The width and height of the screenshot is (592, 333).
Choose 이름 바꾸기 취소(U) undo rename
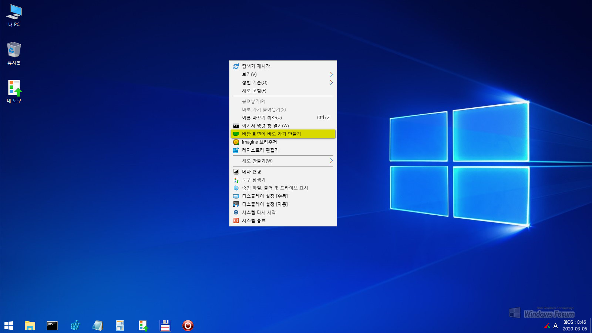click(x=283, y=118)
